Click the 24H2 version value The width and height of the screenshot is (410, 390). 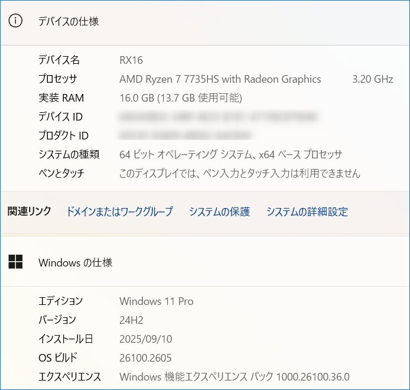click(131, 320)
